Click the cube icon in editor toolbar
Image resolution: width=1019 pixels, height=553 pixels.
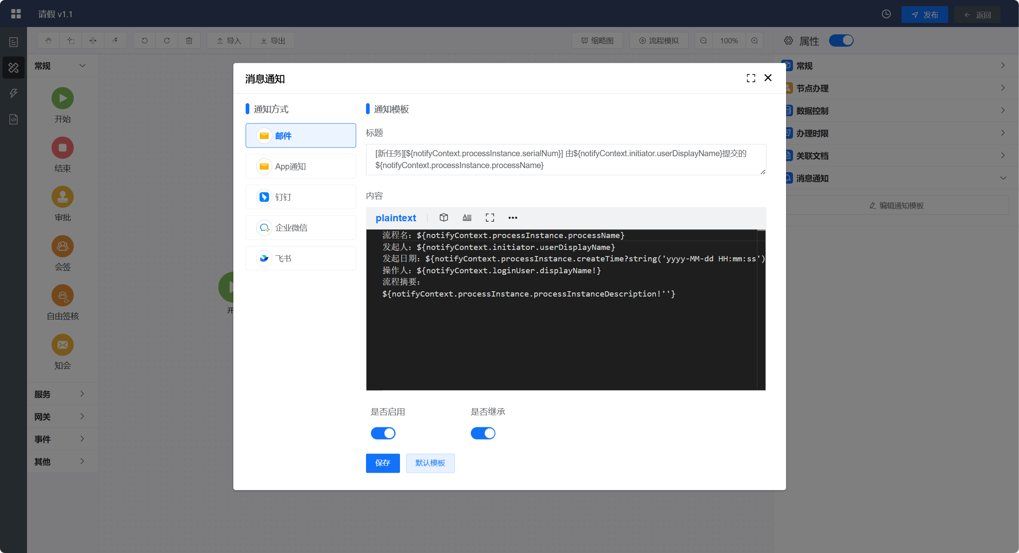point(444,218)
